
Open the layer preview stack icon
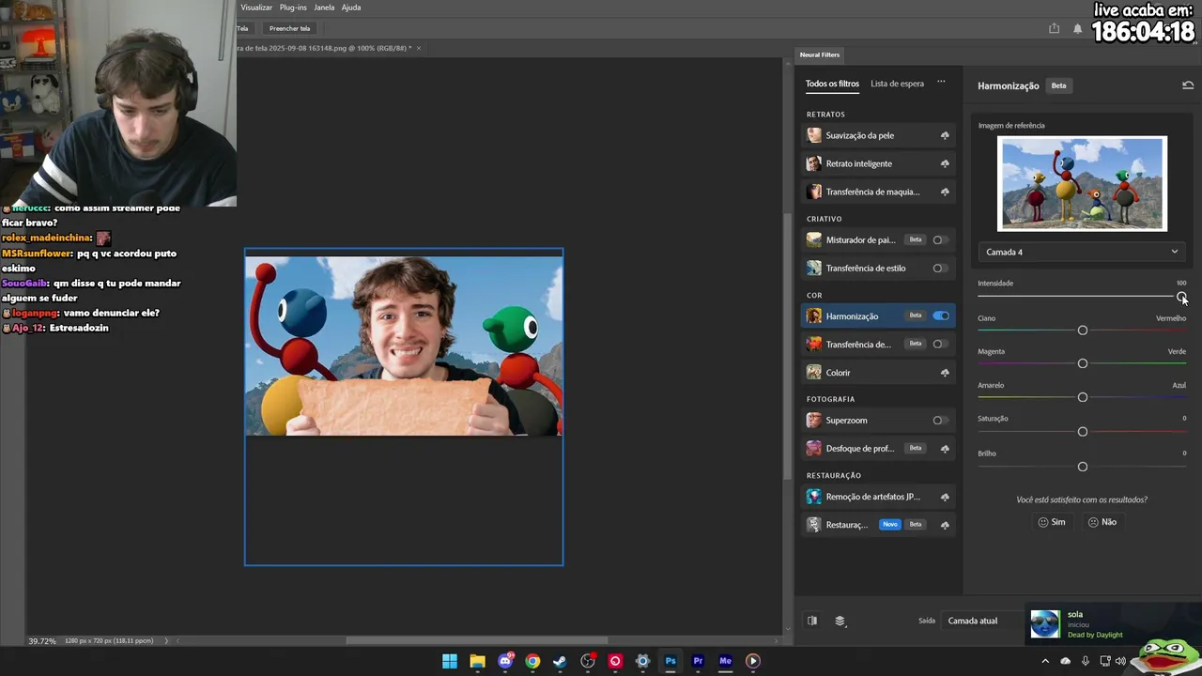pyautogui.click(x=840, y=621)
